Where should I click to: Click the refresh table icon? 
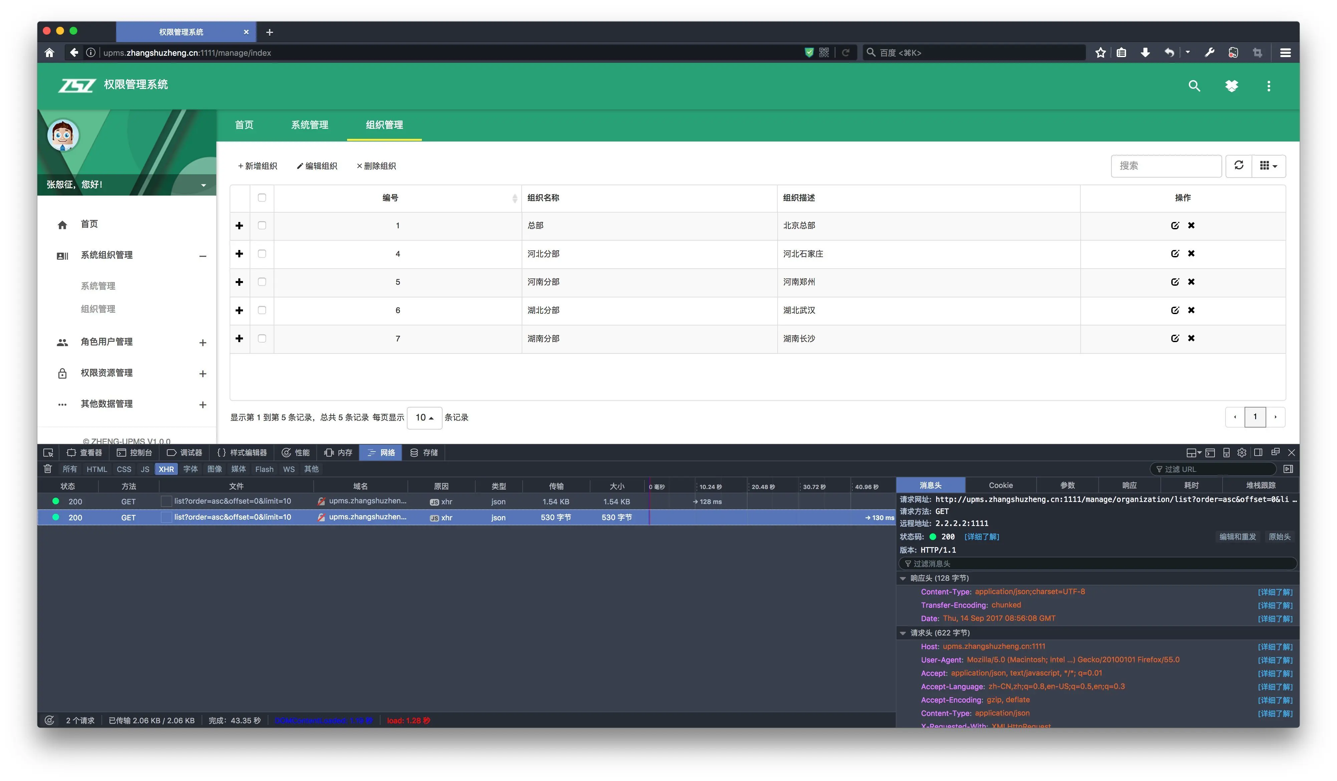(x=1238, y=166)
